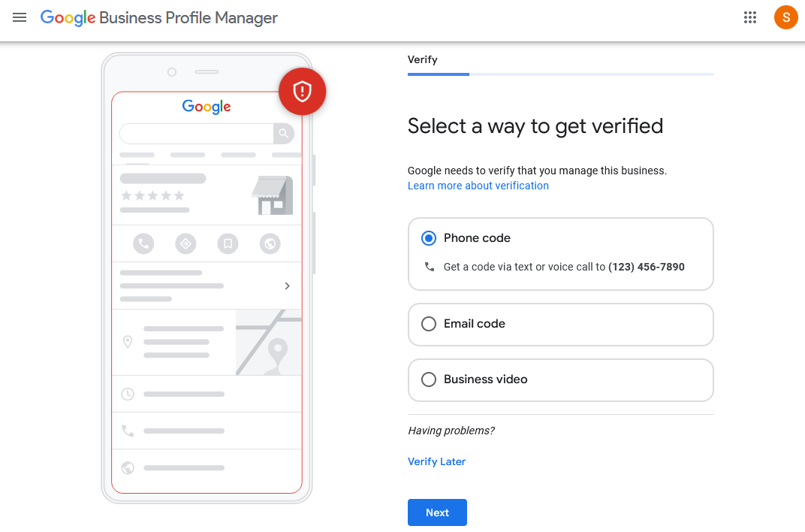Click the phone number (123) 456-7890

pyautogui.click(x=647, y=267)
